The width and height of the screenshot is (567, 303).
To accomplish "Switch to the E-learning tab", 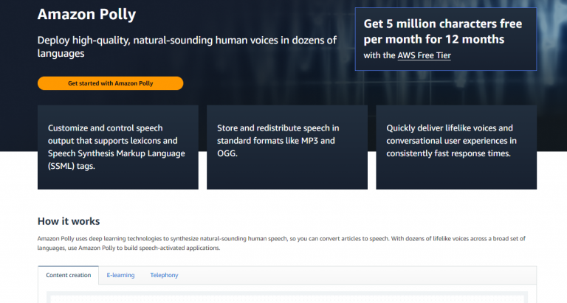I will tap(120, 275).
